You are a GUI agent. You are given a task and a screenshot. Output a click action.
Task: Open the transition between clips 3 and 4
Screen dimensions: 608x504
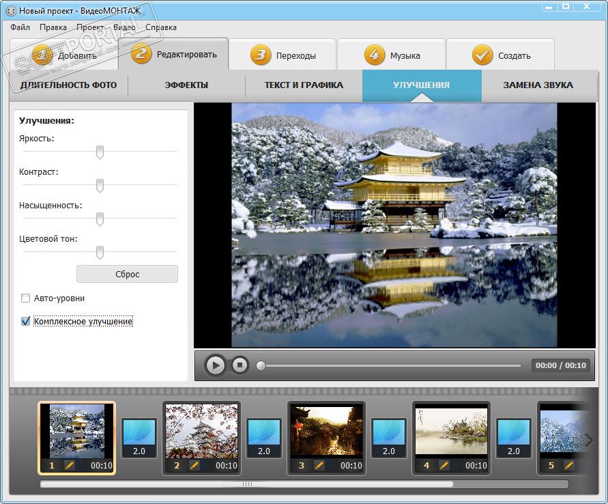tap(389, 438)
